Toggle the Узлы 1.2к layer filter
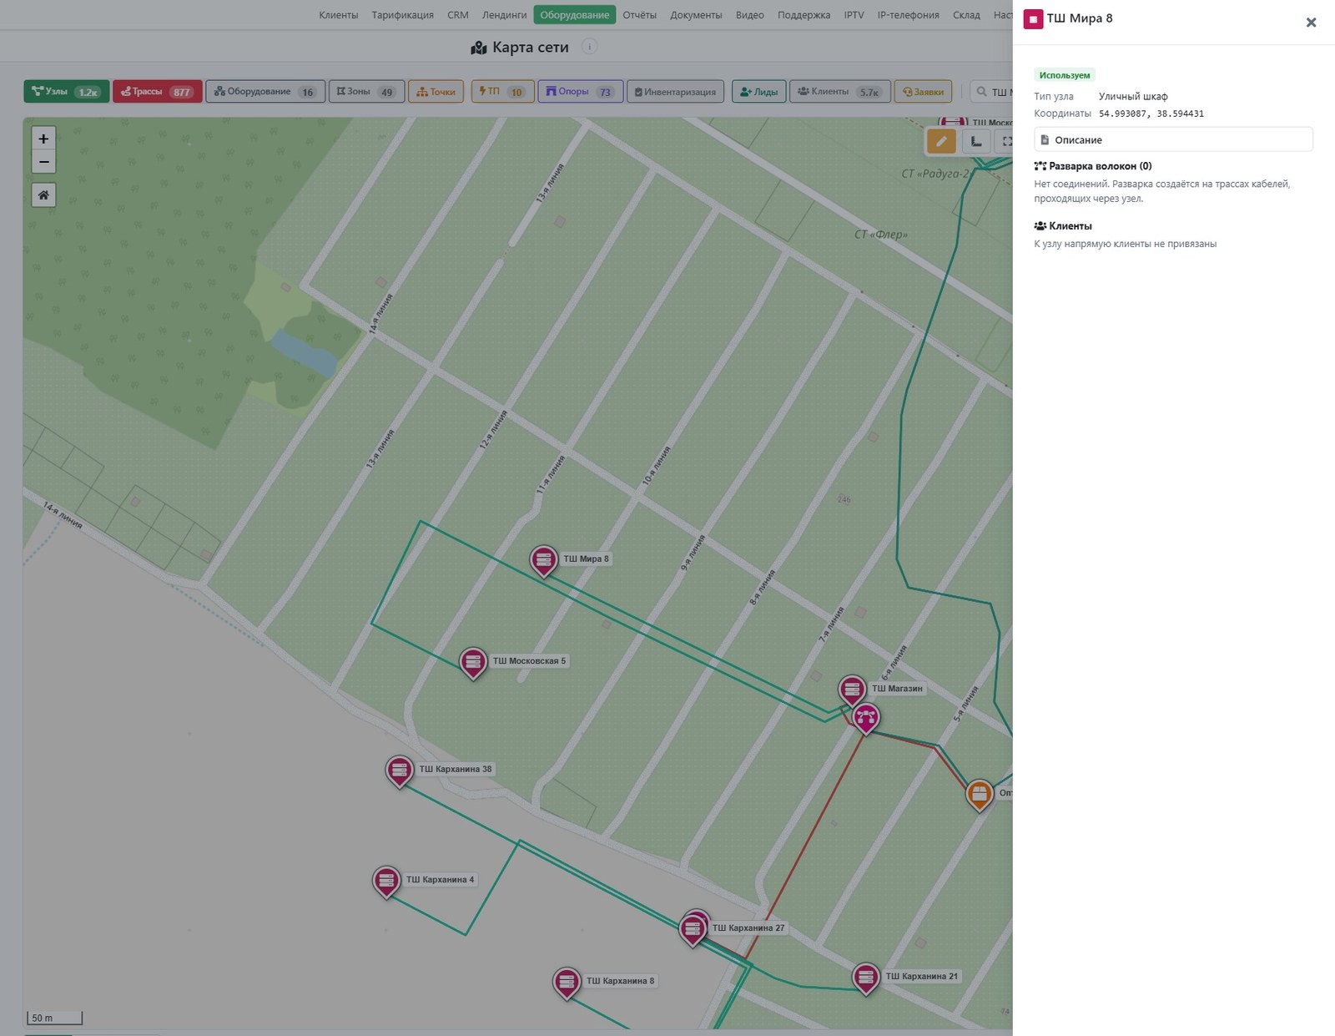Viewport: 1335px width, 1036px height. (67, 92)
